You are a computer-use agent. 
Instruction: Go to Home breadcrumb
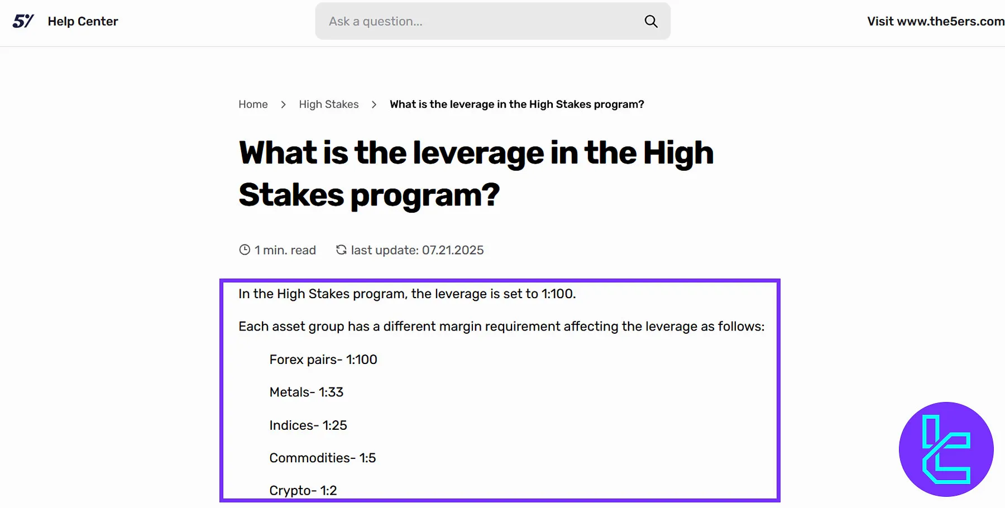pyautogui.click(x=253, y=104)
